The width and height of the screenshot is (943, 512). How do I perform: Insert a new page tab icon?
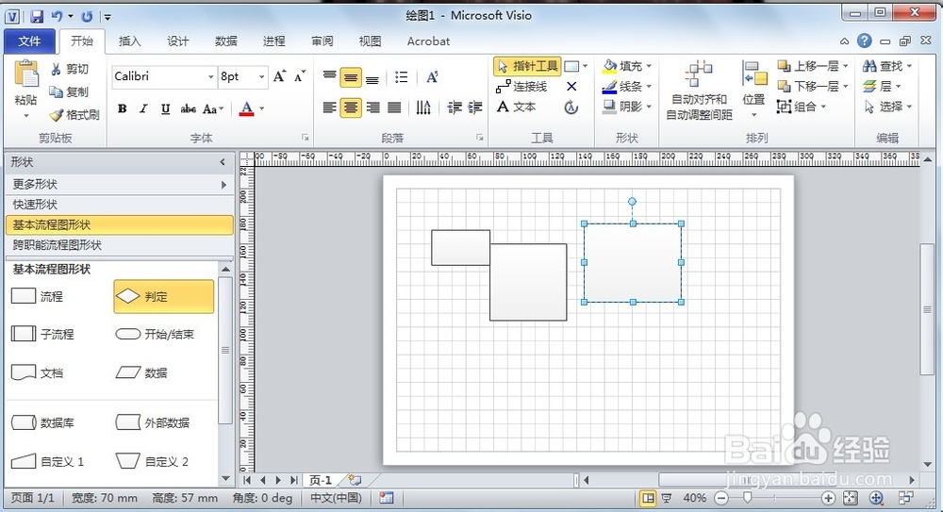point(355,480)
